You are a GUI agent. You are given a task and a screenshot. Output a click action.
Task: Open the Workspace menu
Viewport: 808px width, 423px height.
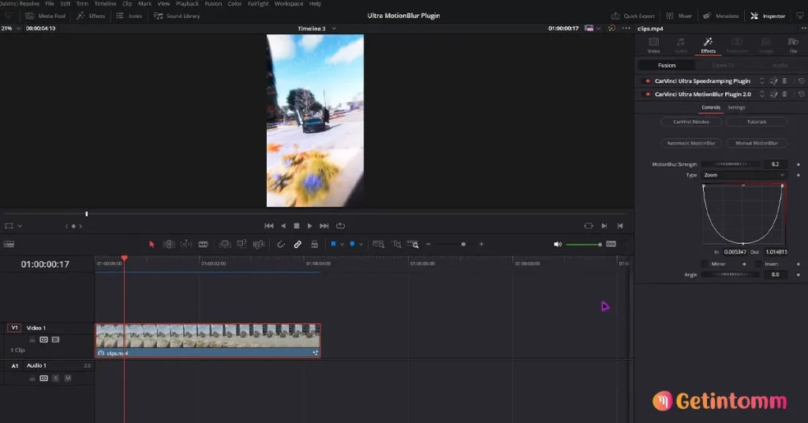289,4
